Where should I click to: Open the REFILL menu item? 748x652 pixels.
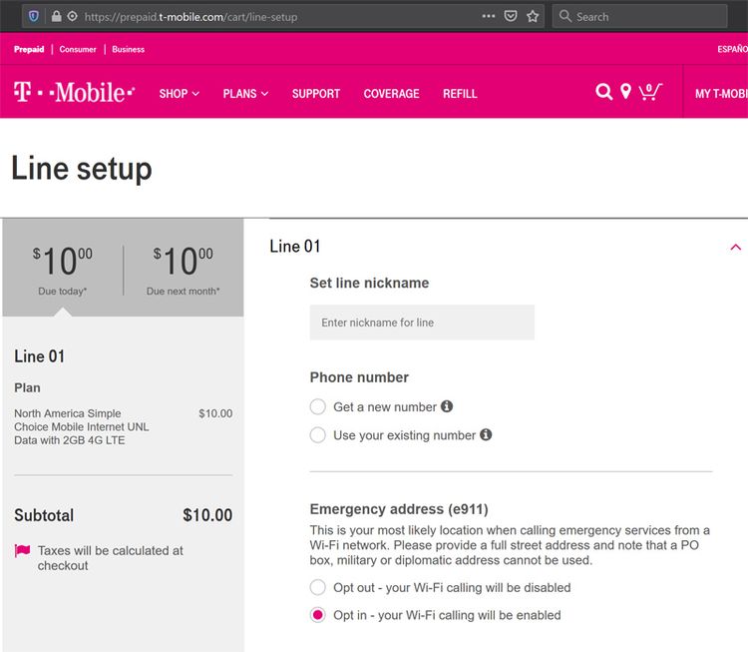460,94
